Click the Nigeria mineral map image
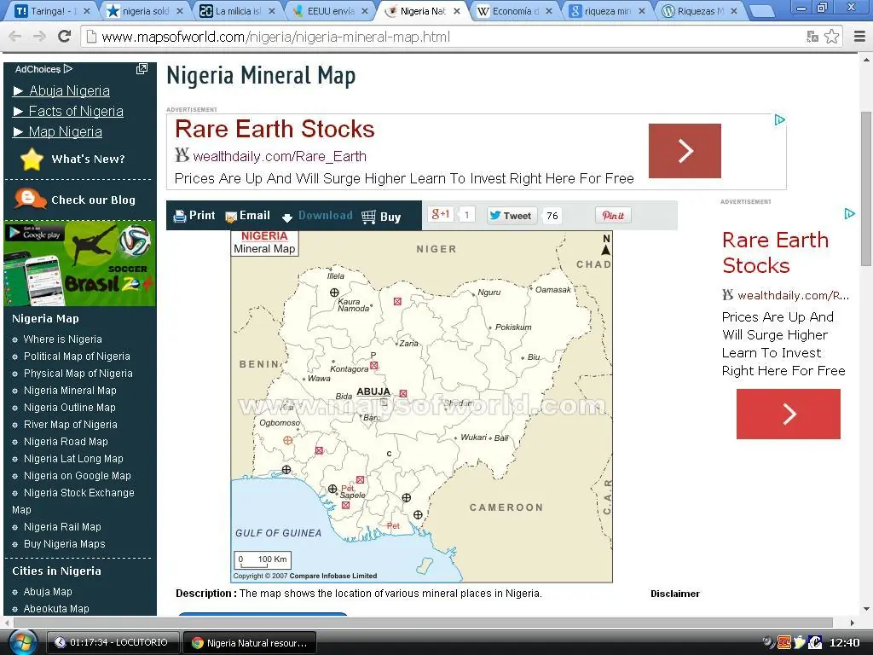 (x=421, y=407)
